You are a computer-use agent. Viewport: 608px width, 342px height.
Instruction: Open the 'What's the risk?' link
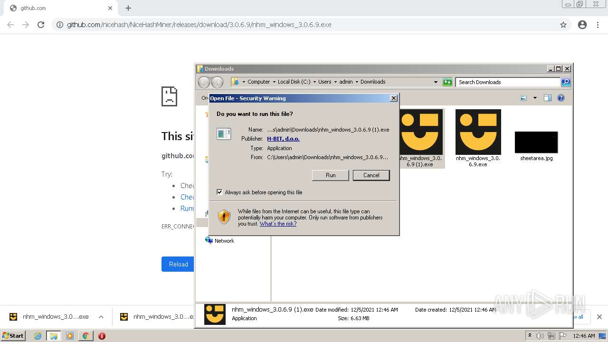pos(278,224)
